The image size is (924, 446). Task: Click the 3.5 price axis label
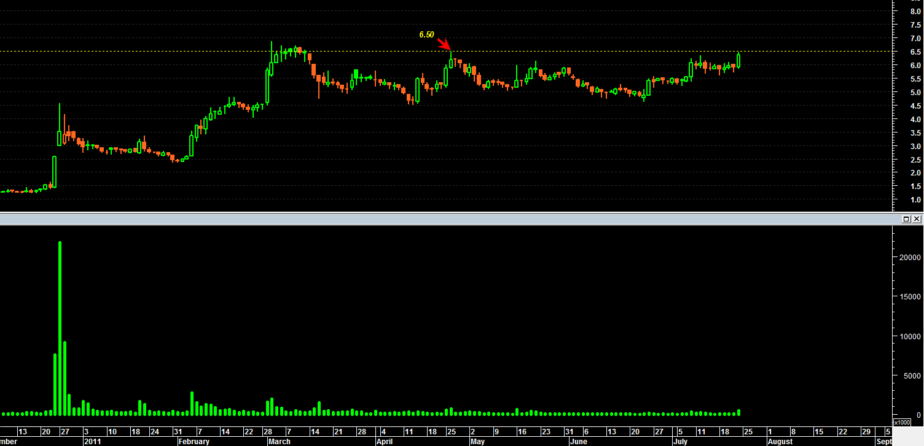[x=915, y=133]
